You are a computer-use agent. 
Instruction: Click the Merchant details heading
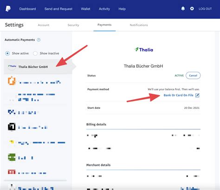click(98, 165)
